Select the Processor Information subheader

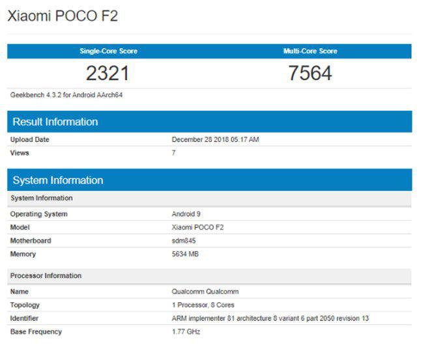(x=210, y=276)
